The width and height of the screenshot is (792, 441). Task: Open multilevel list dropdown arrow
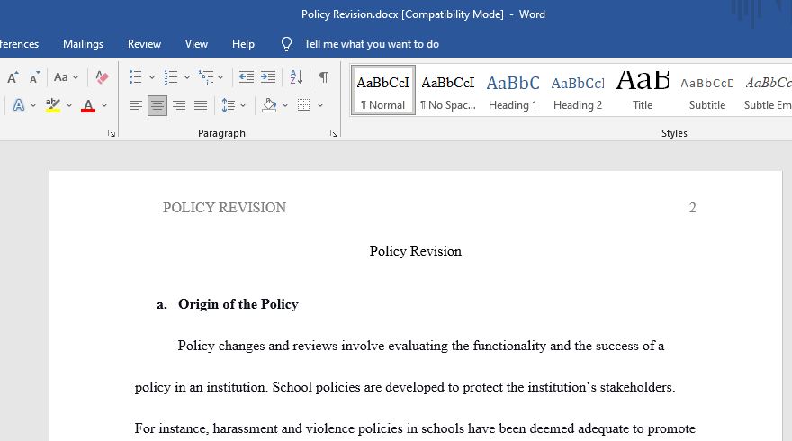tap(220, 77)
